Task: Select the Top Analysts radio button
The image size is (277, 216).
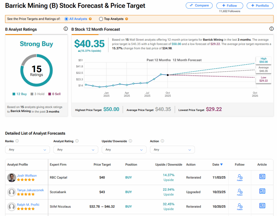Action: [x=101, y=19]
